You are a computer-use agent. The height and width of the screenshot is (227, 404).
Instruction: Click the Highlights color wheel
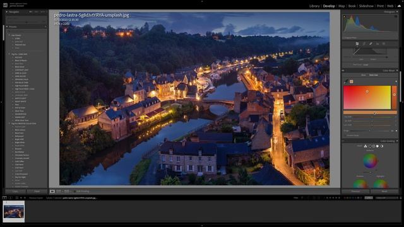coord(381,184)
